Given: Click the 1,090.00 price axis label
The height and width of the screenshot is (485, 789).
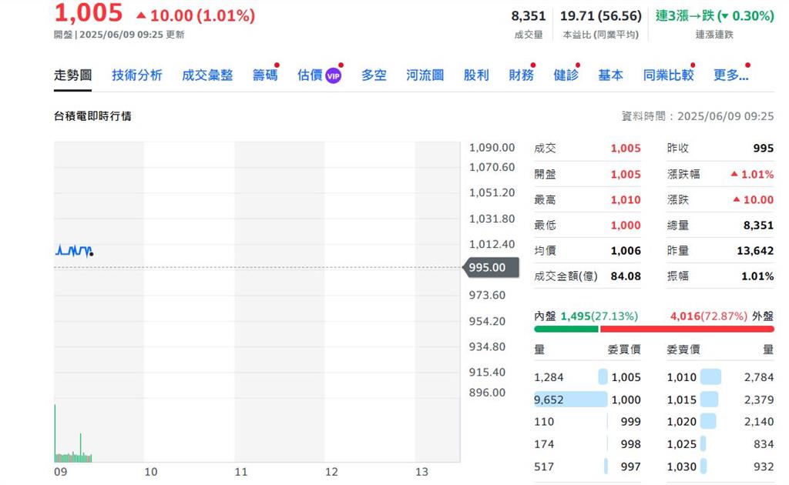Looking at the screenshot, I should tap(492, 148).
